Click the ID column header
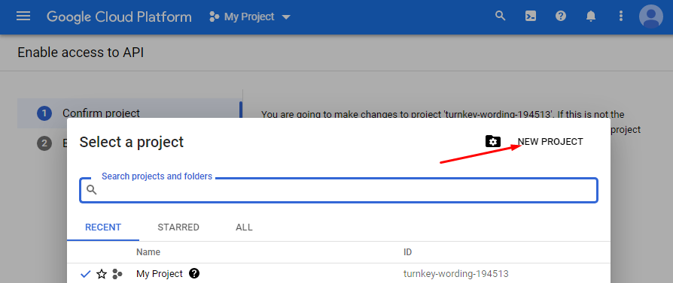Viewport: 673px width, 283px height. 408,252
